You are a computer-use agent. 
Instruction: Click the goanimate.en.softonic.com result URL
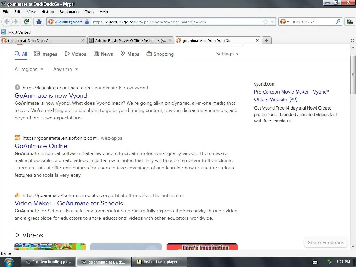(72, 138)
